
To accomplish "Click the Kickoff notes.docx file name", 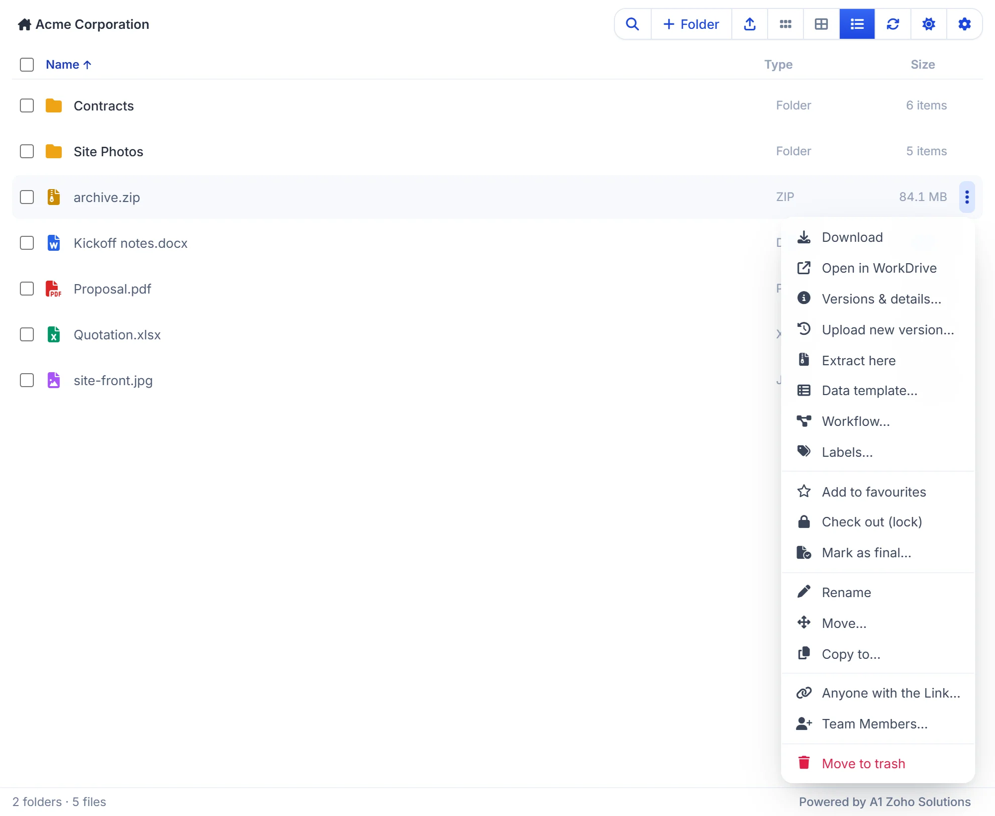I will [131, 243].
